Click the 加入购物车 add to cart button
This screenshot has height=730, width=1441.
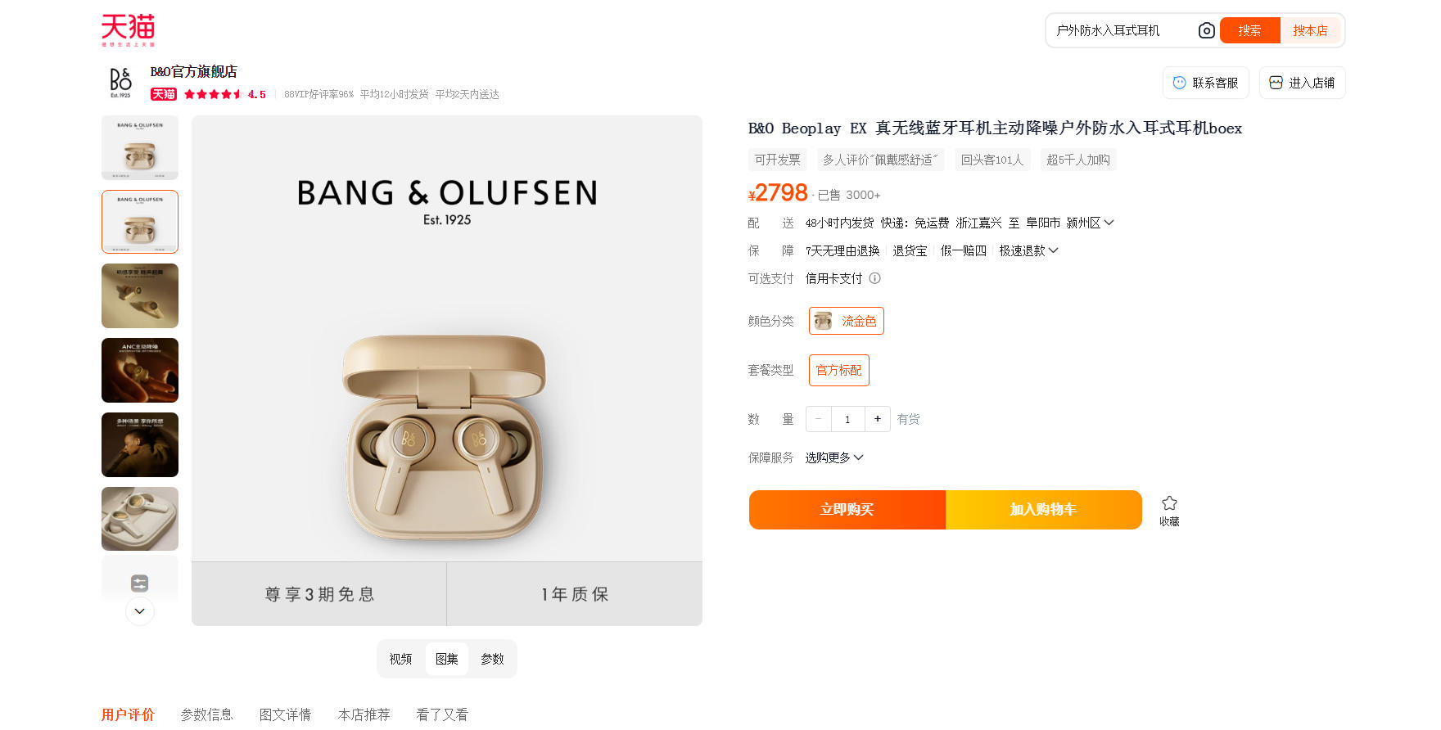(x=1043, y=510)
